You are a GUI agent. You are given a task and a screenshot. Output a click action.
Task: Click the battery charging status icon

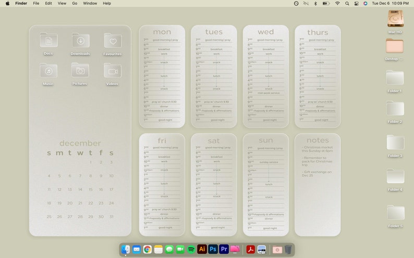click(x=326, y=4)
